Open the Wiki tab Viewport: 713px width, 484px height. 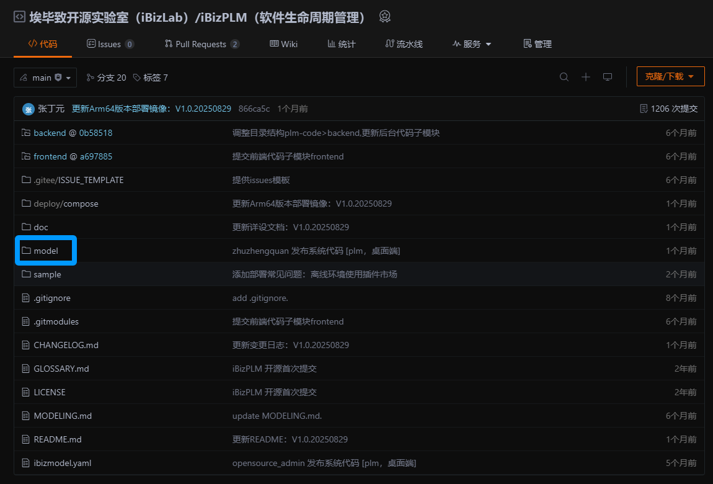click(284, 44)
